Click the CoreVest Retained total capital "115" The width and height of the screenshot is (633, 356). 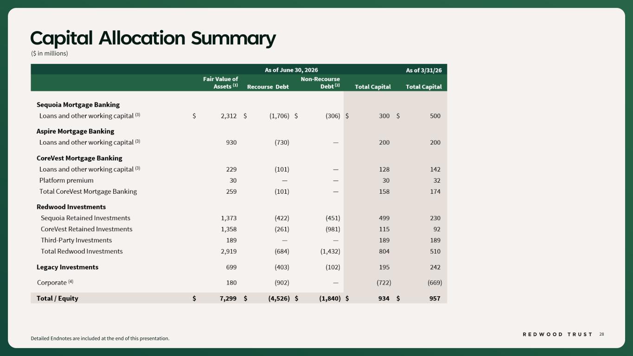[x=384, y=229]
